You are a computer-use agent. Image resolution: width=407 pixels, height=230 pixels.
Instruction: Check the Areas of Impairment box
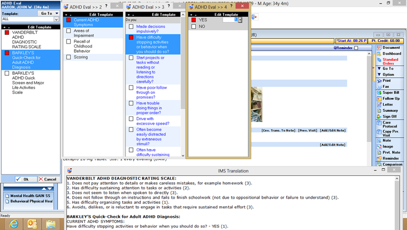68,31
